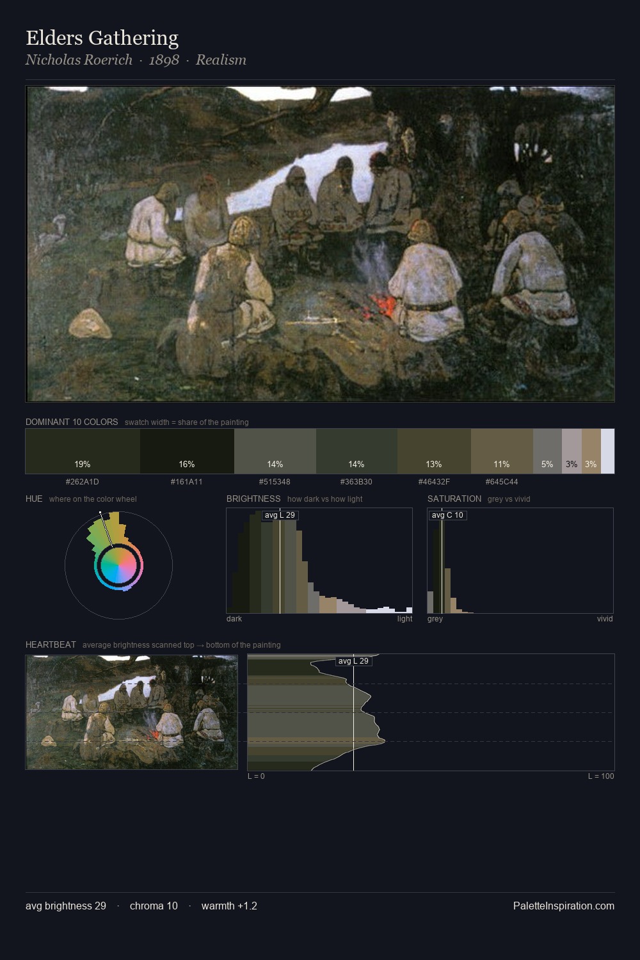
Task: Click the L = 0 axis label
Action: [256, 776]
